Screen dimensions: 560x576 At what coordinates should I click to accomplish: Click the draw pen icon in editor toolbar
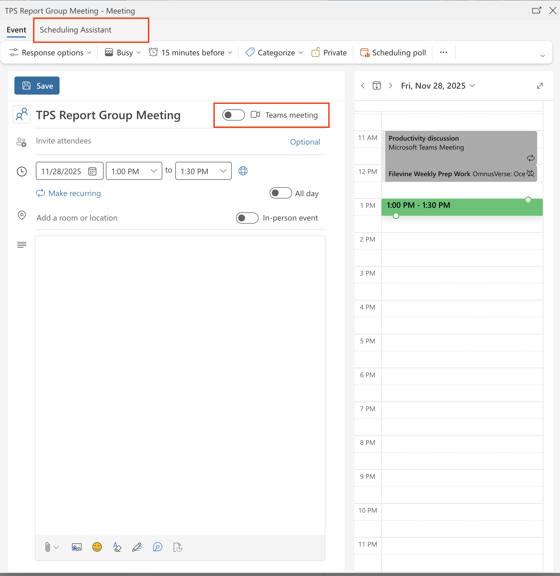point(137,547)
